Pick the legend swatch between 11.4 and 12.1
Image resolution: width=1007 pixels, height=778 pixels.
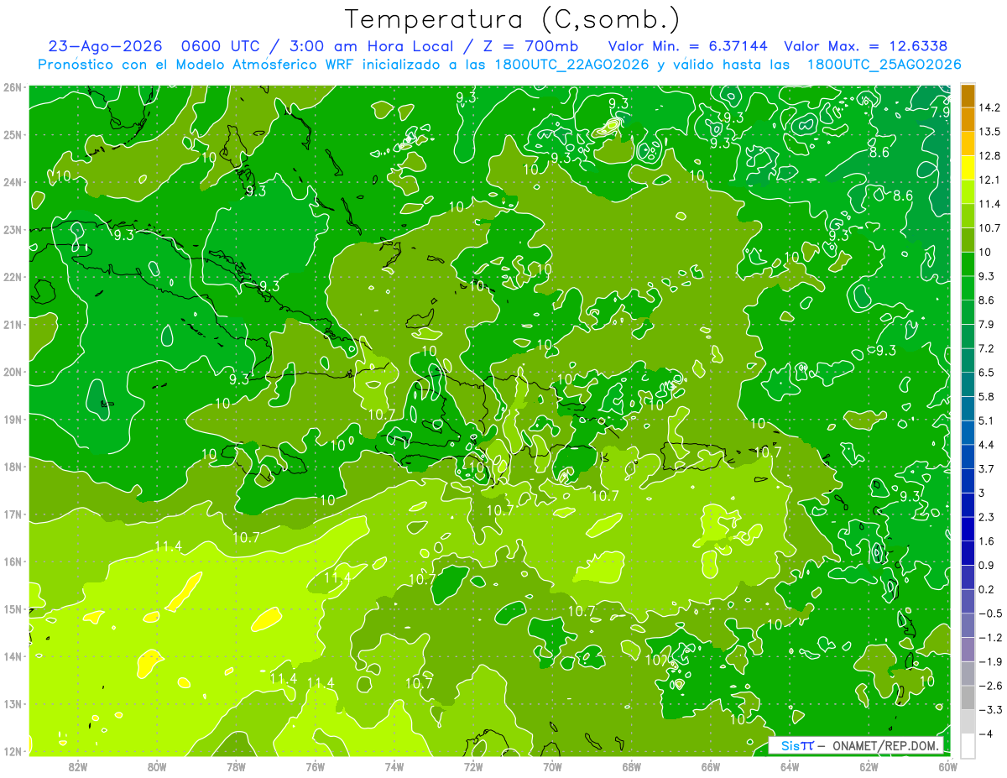click(968, 191)
